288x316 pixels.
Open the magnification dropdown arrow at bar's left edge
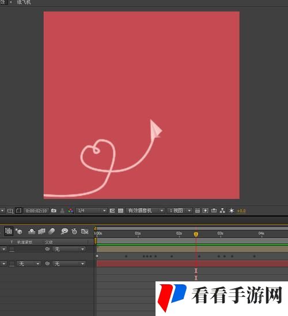[x=2, y=211]
